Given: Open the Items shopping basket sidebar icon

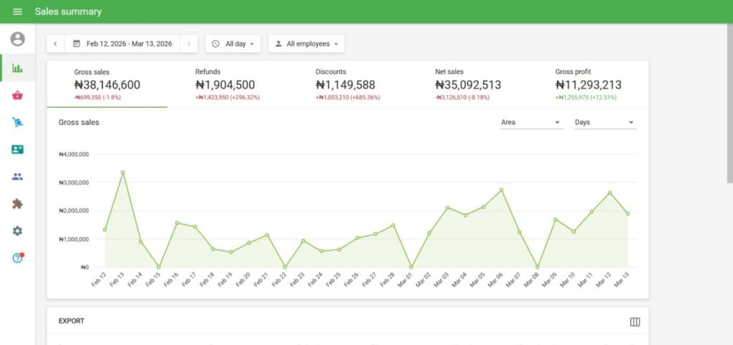Looking at the screenshot, I should pyautogui.click(x=17, y=96).
